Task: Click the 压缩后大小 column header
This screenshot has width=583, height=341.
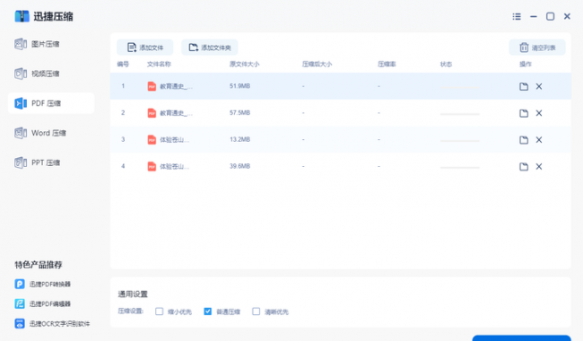Action: coord(318,65)
